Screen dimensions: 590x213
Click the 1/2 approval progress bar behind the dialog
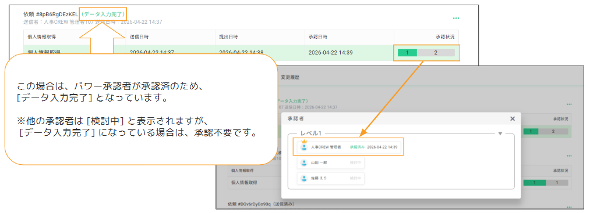(x=545, y=132)
